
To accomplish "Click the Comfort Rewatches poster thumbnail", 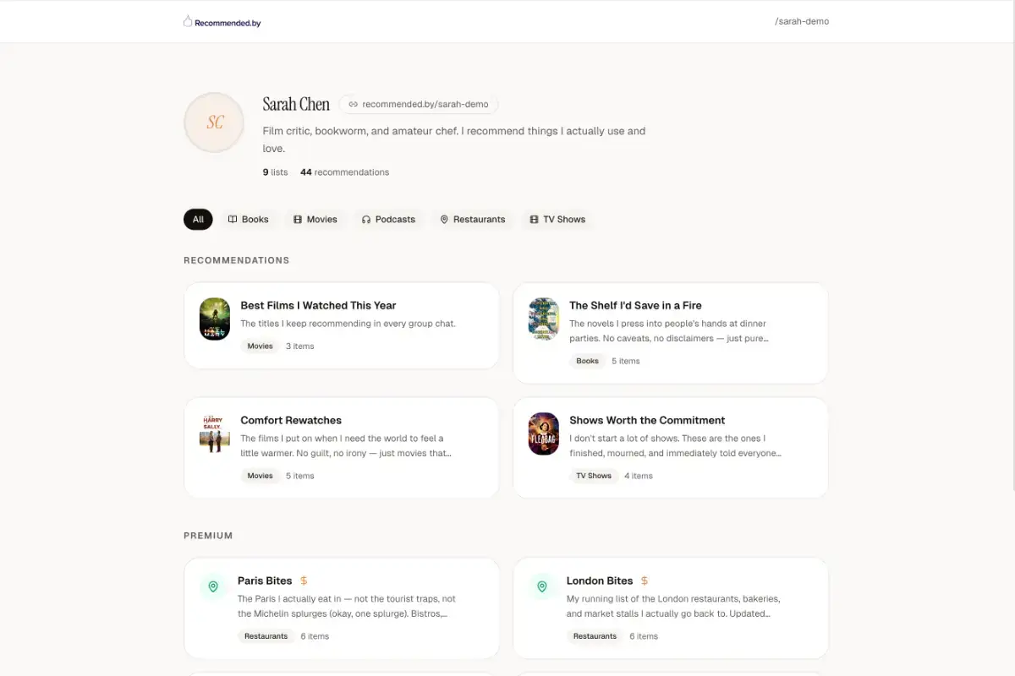I will pyautogui.click(x=215, y=433).
